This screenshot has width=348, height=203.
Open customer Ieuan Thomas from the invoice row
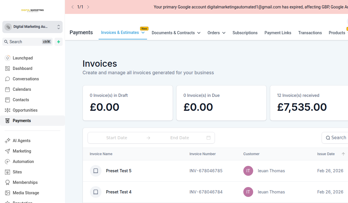[x=271, y=171]
